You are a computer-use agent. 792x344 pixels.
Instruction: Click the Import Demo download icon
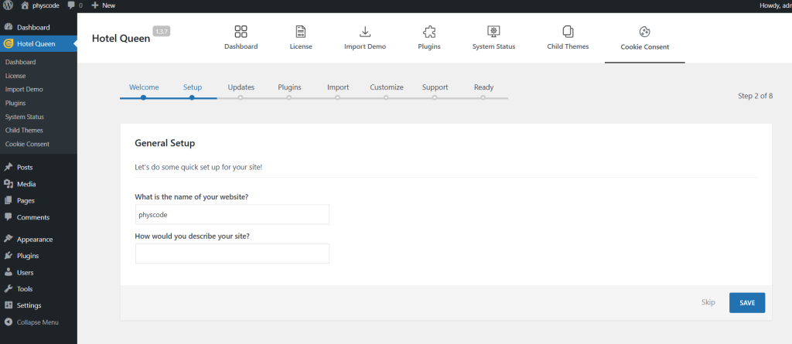(x=365, y=32)
